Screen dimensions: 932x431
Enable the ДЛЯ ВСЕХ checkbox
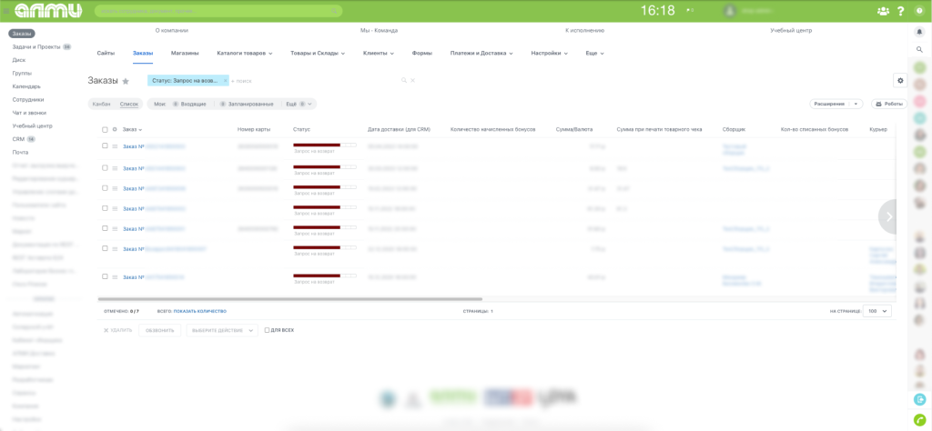coord(267,330)
